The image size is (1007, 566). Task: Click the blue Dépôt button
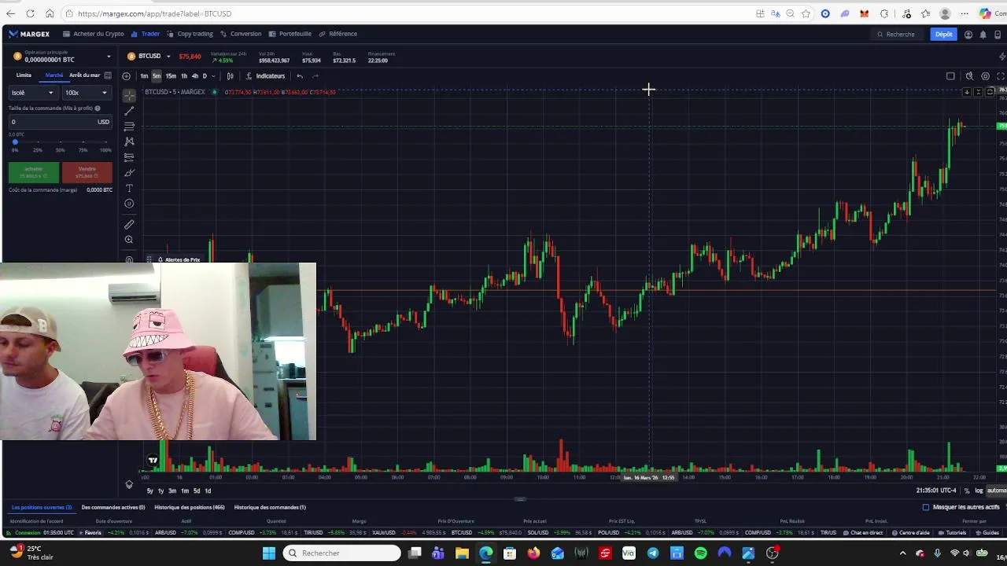(943, 35)
